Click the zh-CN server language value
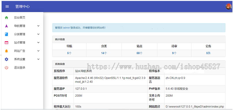233x110 pixels. tap(176, 78)
